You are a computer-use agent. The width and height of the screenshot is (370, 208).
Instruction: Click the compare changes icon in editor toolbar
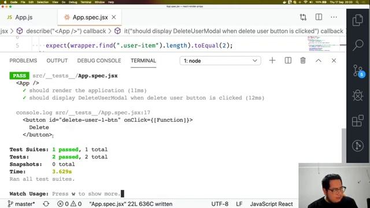coord(303,17)
